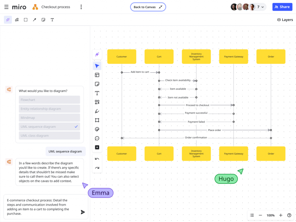Click the redo arrow
This screenshot has width=296, height=222.
point(97,168)
